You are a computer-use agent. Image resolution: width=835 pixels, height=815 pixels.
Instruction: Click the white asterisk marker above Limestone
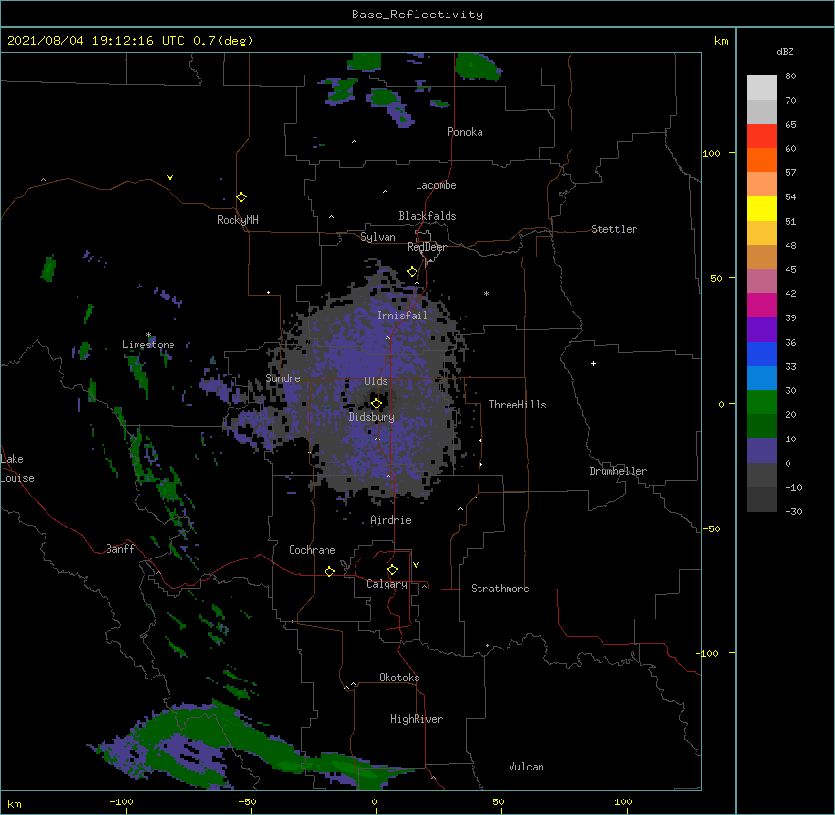pyautogui.click(x=149, y=335)
